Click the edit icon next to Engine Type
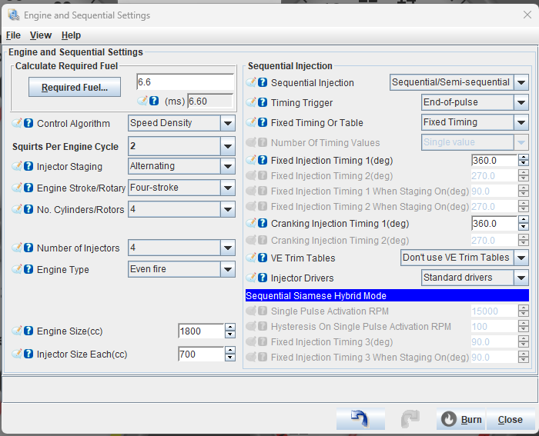The width and height of the screenshot is (539, 436). (18, 269)
